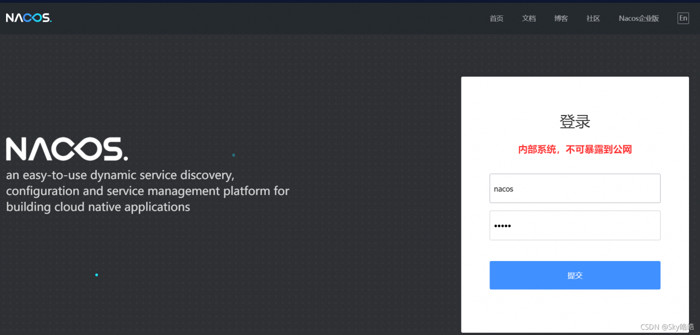Viewport: 700px width, 335px height.
Task: Focus the username field containing nacos
Action: [x=575, y=188]
